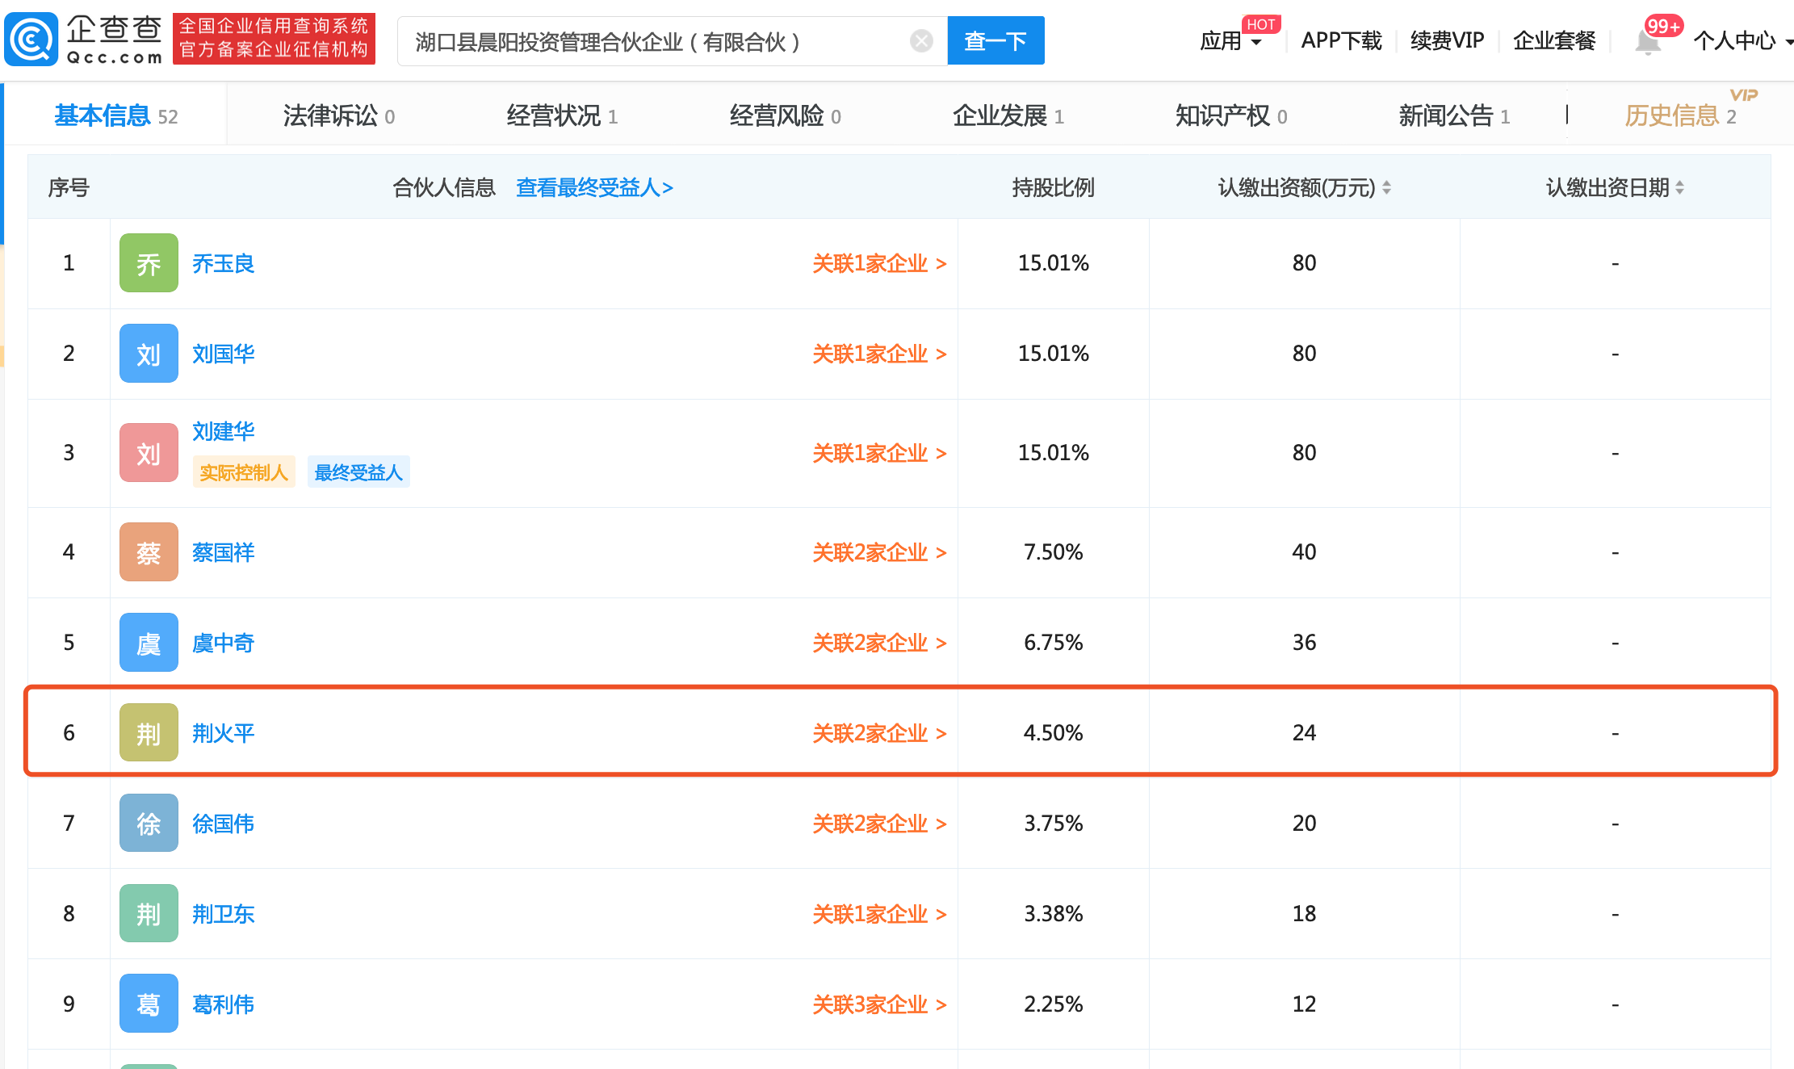Click pink avatar icon for 刘建华

149,453
